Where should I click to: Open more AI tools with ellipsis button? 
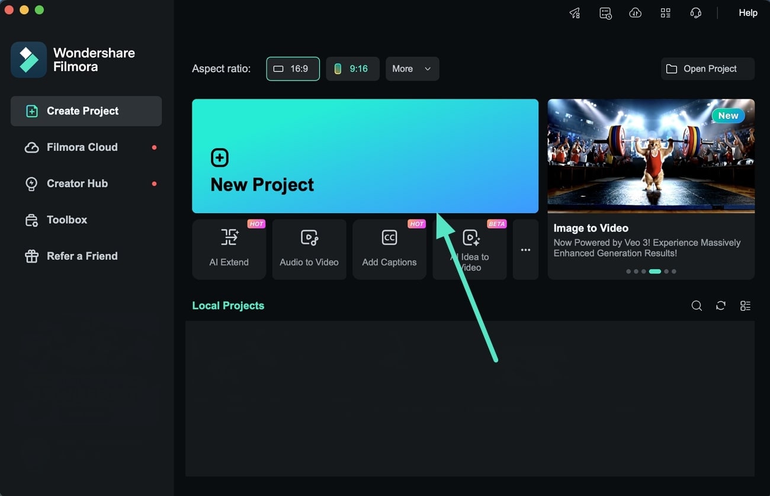tap(525, 249)
